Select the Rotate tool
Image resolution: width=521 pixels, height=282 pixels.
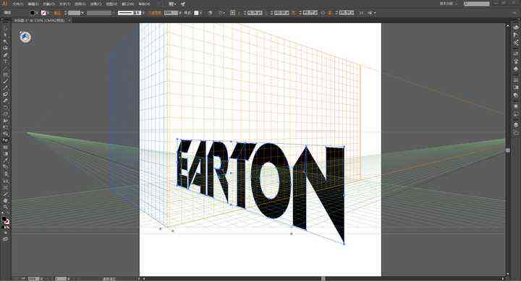pos(5,108)
